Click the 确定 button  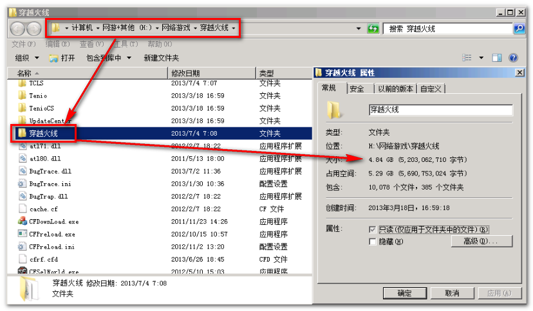coord(404,293)
